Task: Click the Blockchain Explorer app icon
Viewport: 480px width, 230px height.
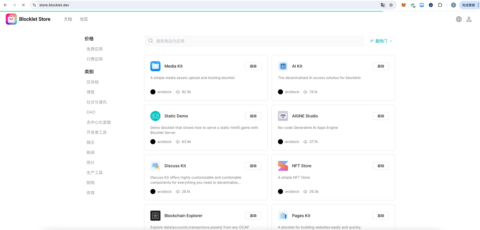Action: tap(155, 216)
